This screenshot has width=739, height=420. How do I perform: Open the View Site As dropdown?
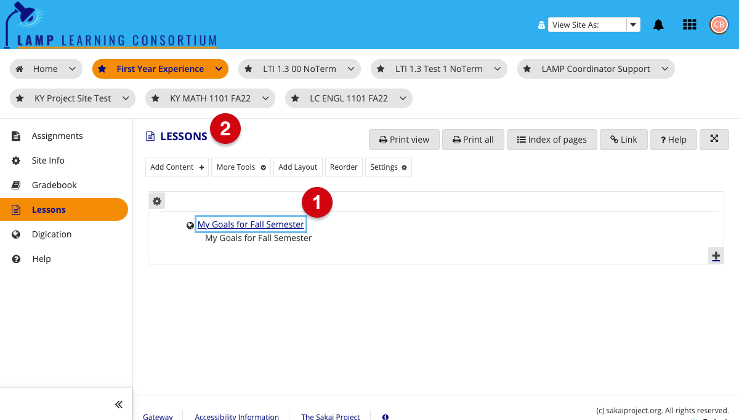594,25
